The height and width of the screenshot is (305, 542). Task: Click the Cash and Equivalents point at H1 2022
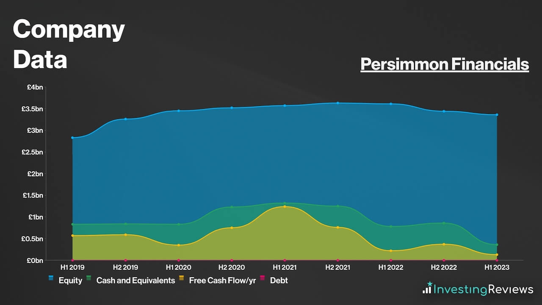391,227
